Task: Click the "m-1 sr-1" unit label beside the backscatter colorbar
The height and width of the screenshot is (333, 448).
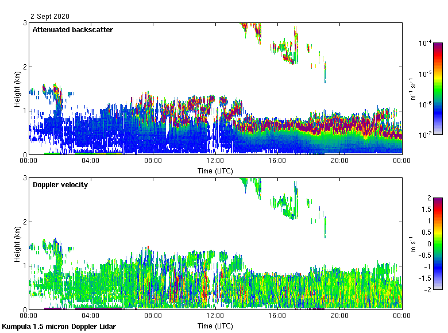Action: click(x=413, y=89)
